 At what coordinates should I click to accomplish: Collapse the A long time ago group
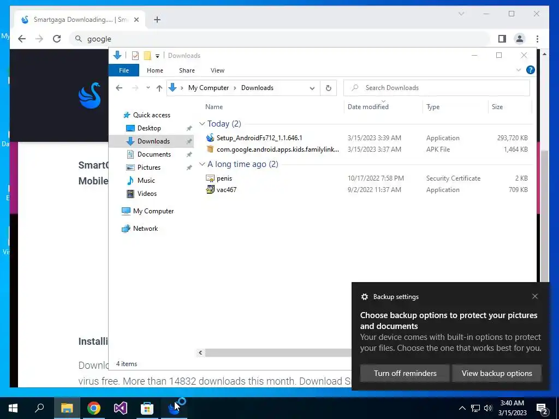point(202,164)
